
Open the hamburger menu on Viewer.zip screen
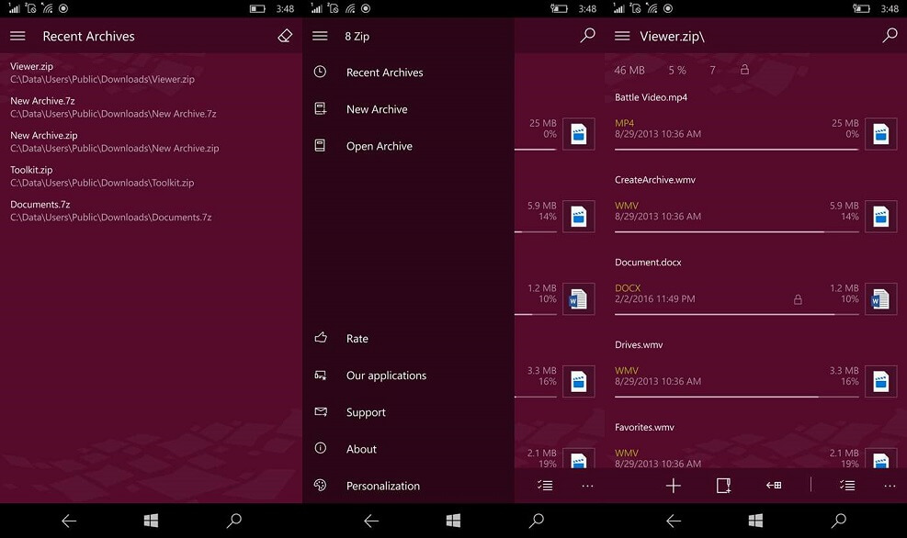click(622, 36)
